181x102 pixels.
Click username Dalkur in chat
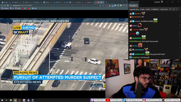pos(135,26)
